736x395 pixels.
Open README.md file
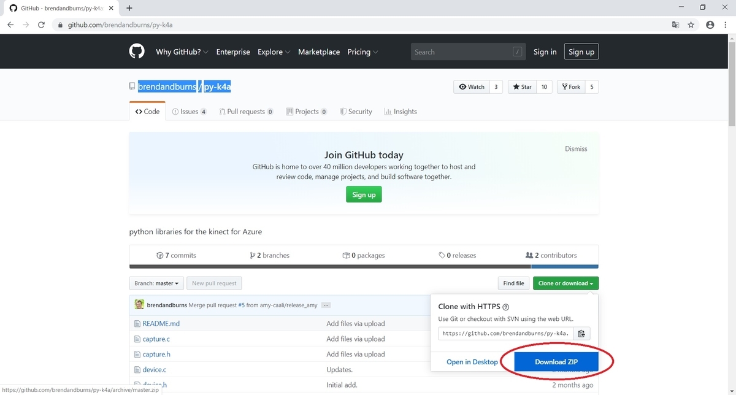[x=161, y=323]
